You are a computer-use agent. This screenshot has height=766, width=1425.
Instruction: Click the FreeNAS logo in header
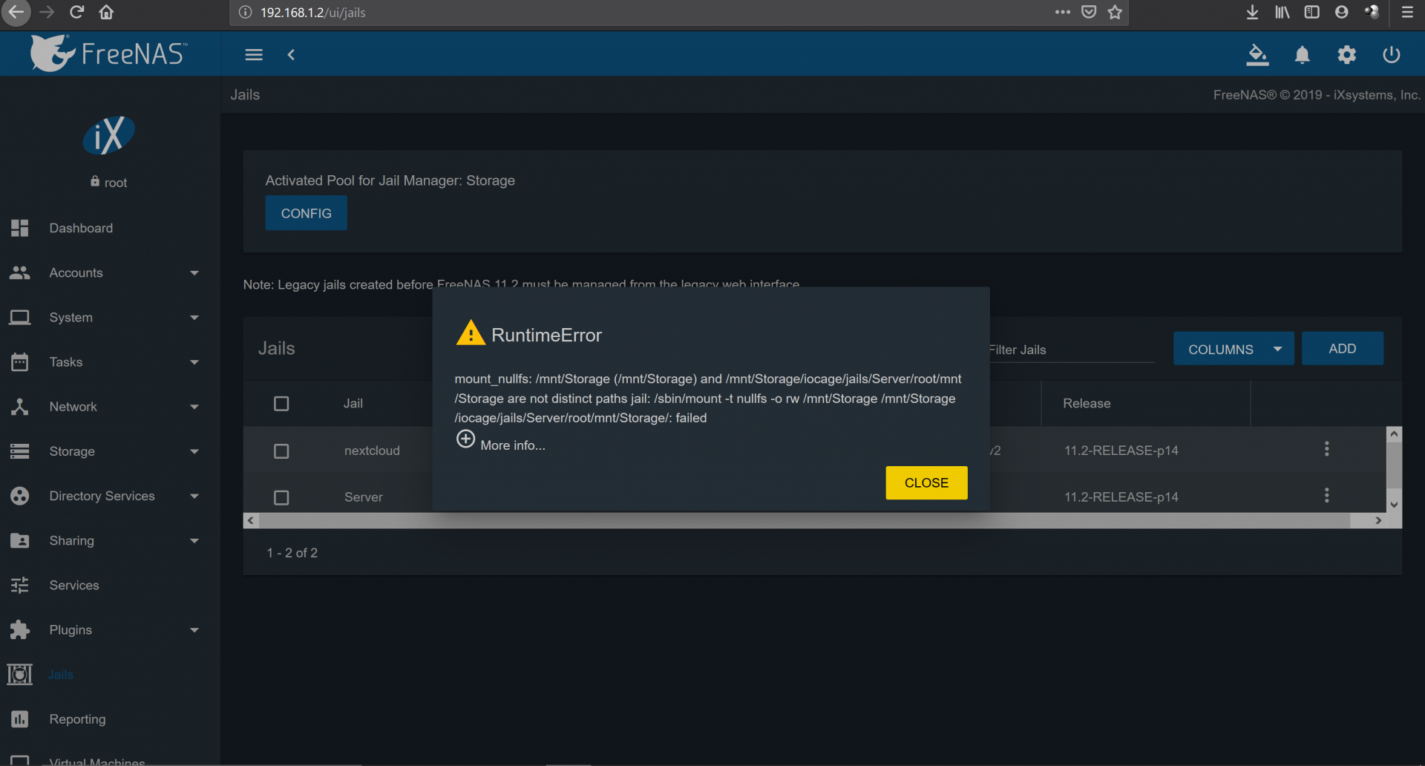[x=109, y=53]
